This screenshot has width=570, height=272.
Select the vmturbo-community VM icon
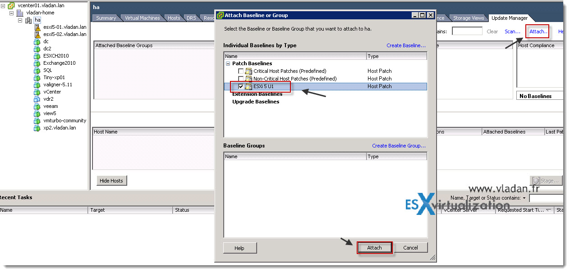[37, 120]
